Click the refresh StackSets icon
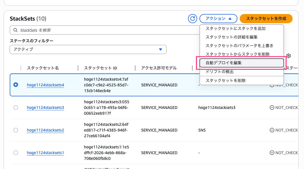 click(x=193, y=19)
